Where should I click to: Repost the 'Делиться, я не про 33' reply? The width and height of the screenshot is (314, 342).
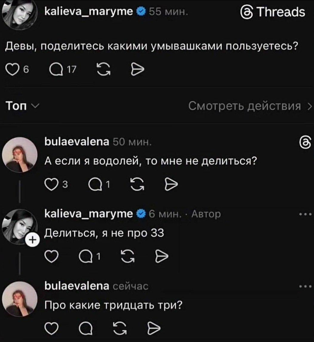coord(128,257)
